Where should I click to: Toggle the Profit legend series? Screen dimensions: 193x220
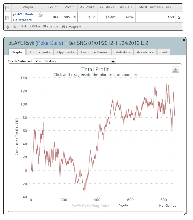120,206
